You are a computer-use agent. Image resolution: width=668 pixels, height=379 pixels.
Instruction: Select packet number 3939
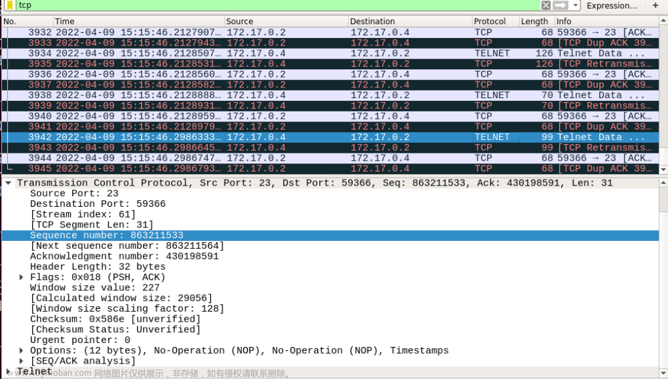[330, 105]
